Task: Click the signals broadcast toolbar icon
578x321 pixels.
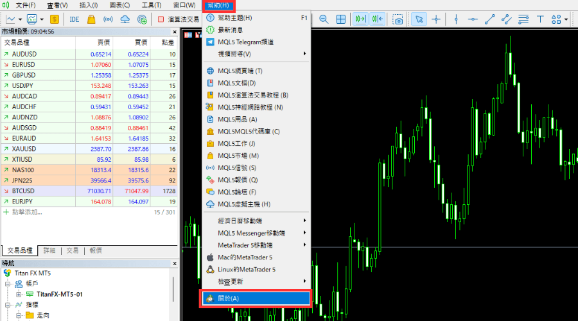Action: (x=108, y=19)
